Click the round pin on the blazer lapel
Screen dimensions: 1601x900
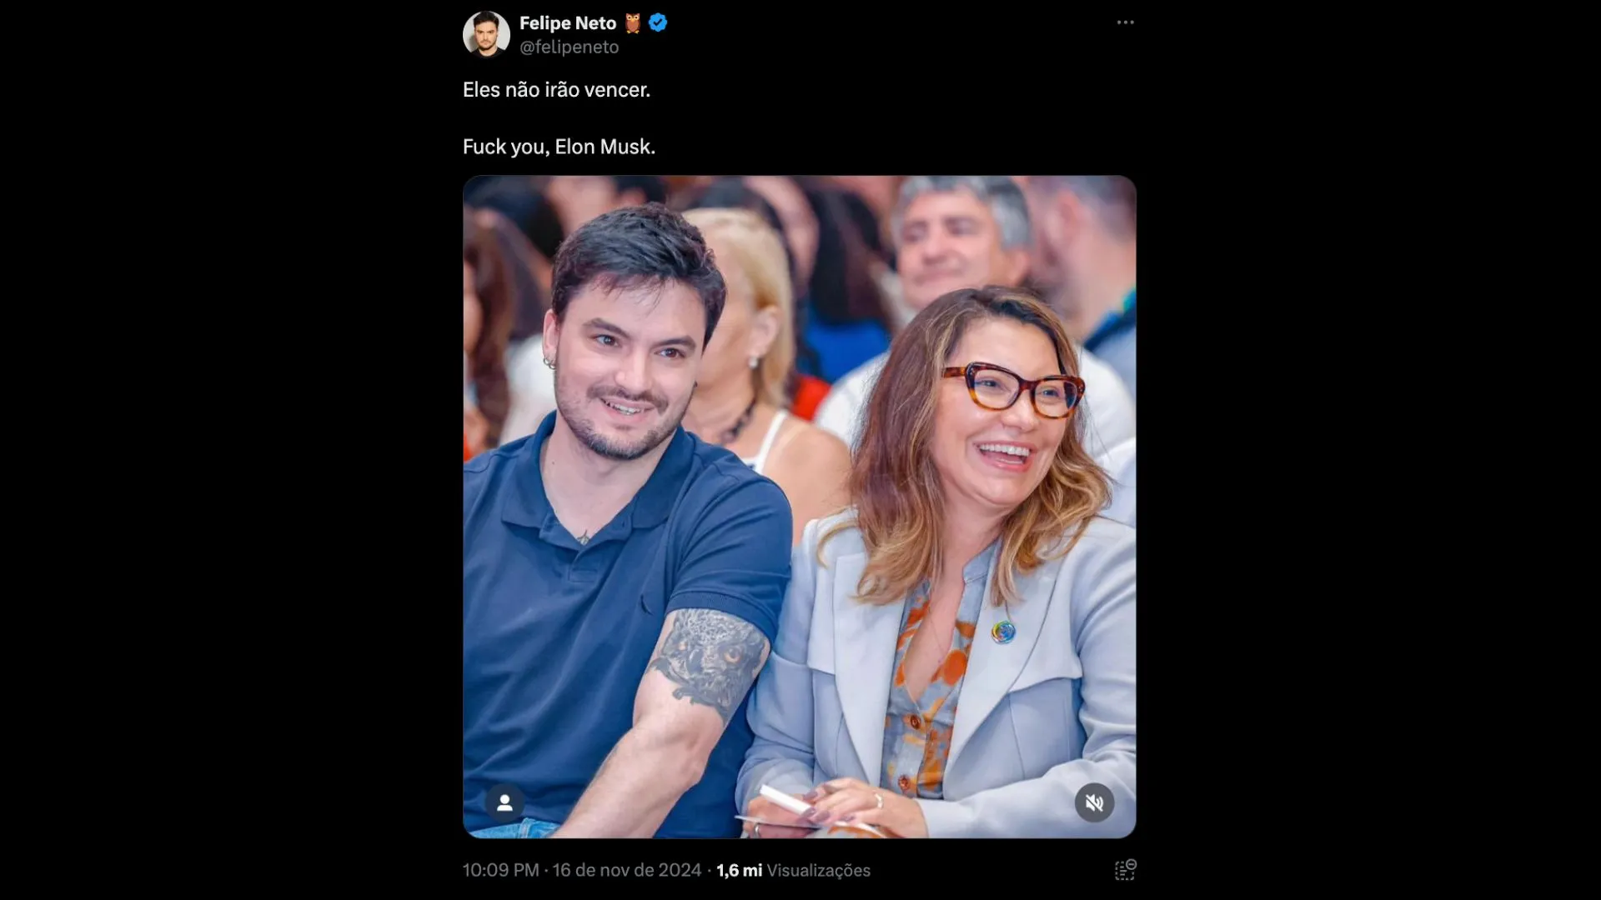coord(1003,632)
